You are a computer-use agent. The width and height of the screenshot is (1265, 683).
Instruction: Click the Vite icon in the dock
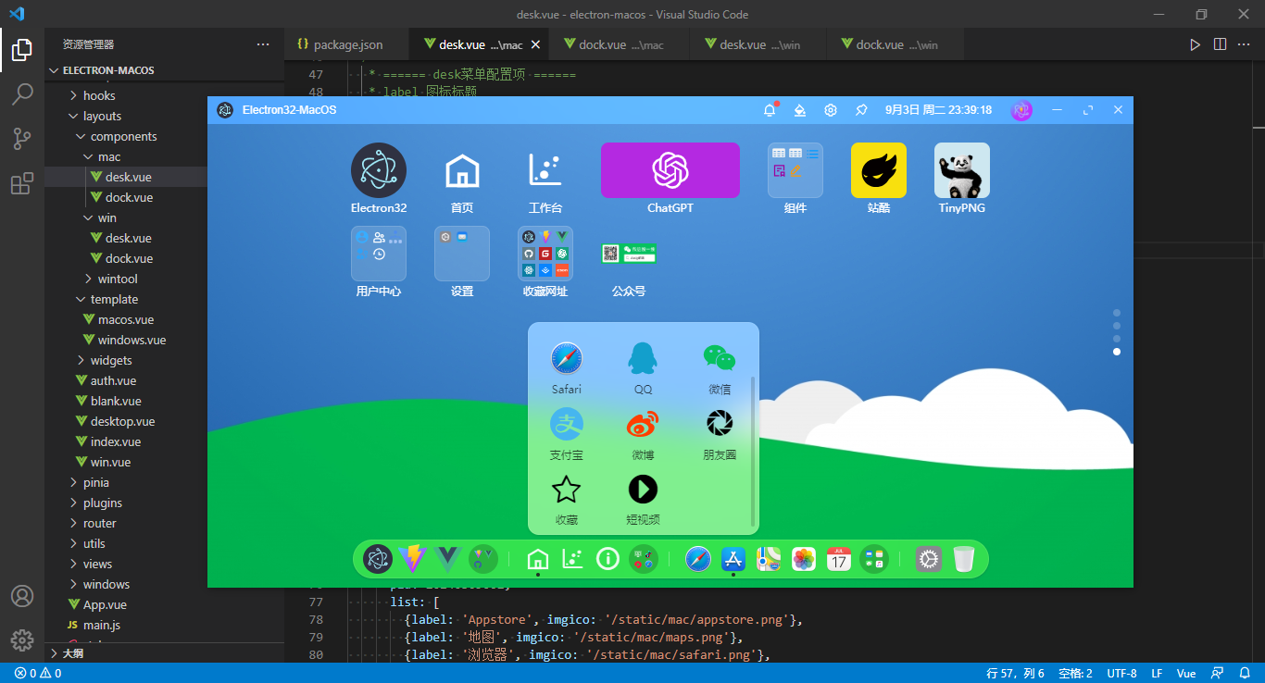coord(412,559)
